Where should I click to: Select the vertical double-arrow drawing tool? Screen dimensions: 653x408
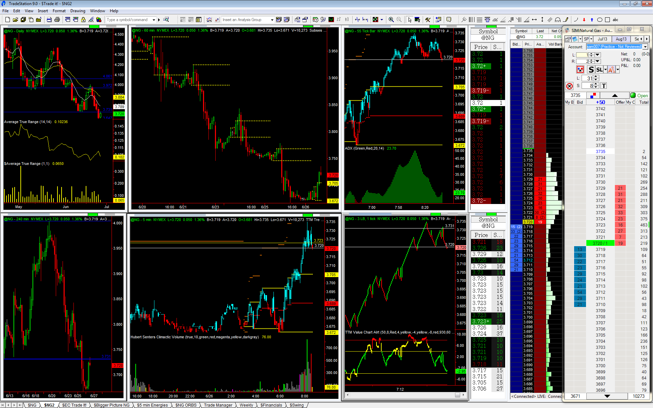[x=542, y=20]
